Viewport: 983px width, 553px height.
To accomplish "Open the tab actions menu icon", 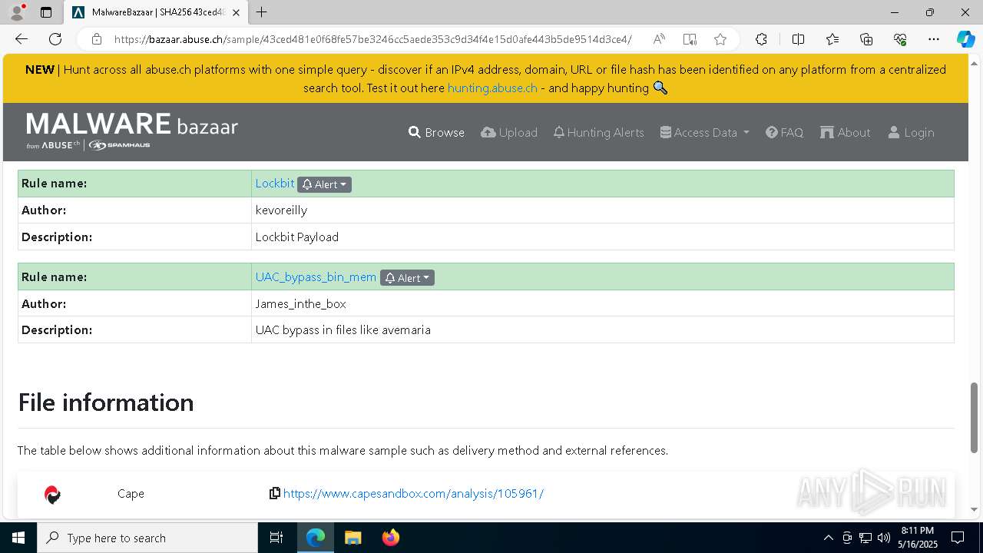I will pos(46,12).
